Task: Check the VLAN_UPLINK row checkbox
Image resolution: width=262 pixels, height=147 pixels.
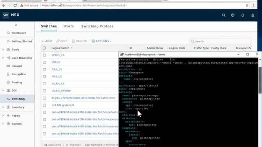Action: point(45,91)
